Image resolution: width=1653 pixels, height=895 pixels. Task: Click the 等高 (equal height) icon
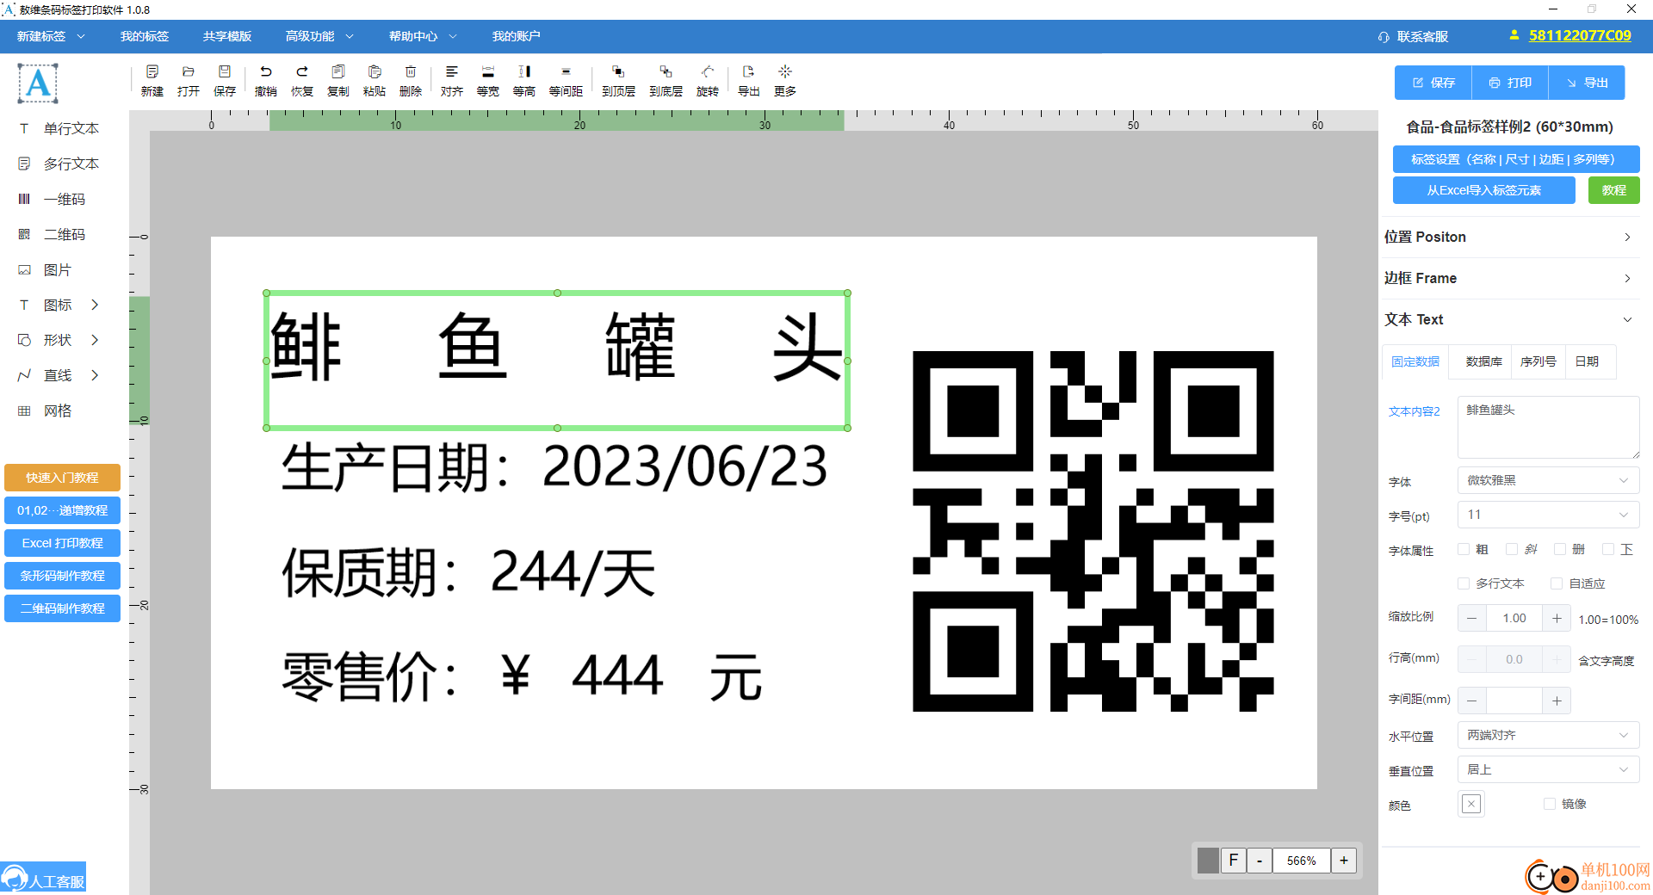[x=524, y=81]
